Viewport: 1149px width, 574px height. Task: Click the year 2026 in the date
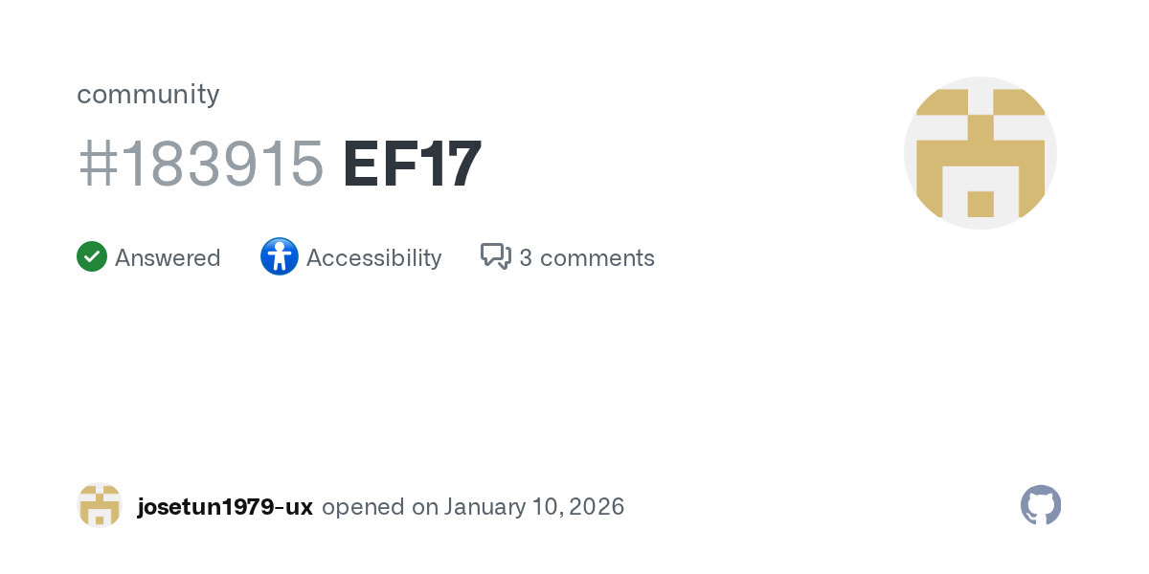click(597, 507)
